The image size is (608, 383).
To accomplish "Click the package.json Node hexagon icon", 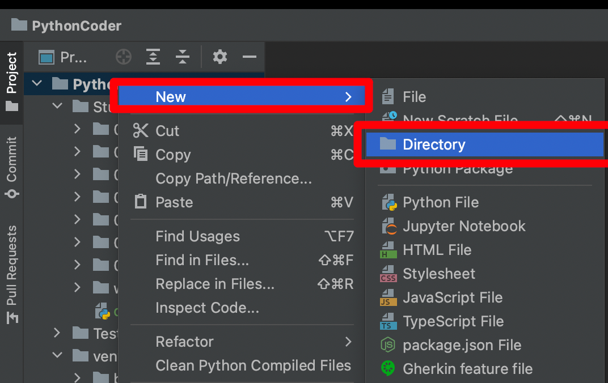I will point(388,345).
